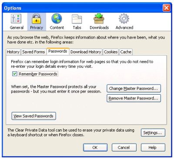Open Help for the Options dialog
The height and width of the screenshot is (158, 174).
coord(153,148)
